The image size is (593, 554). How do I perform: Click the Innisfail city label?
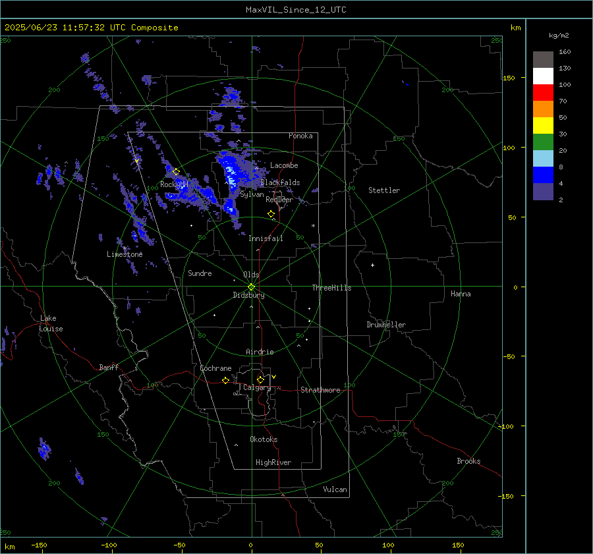click(x=266, y=238)
